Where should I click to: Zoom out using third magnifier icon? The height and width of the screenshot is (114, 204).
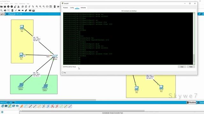click(44, 6)
